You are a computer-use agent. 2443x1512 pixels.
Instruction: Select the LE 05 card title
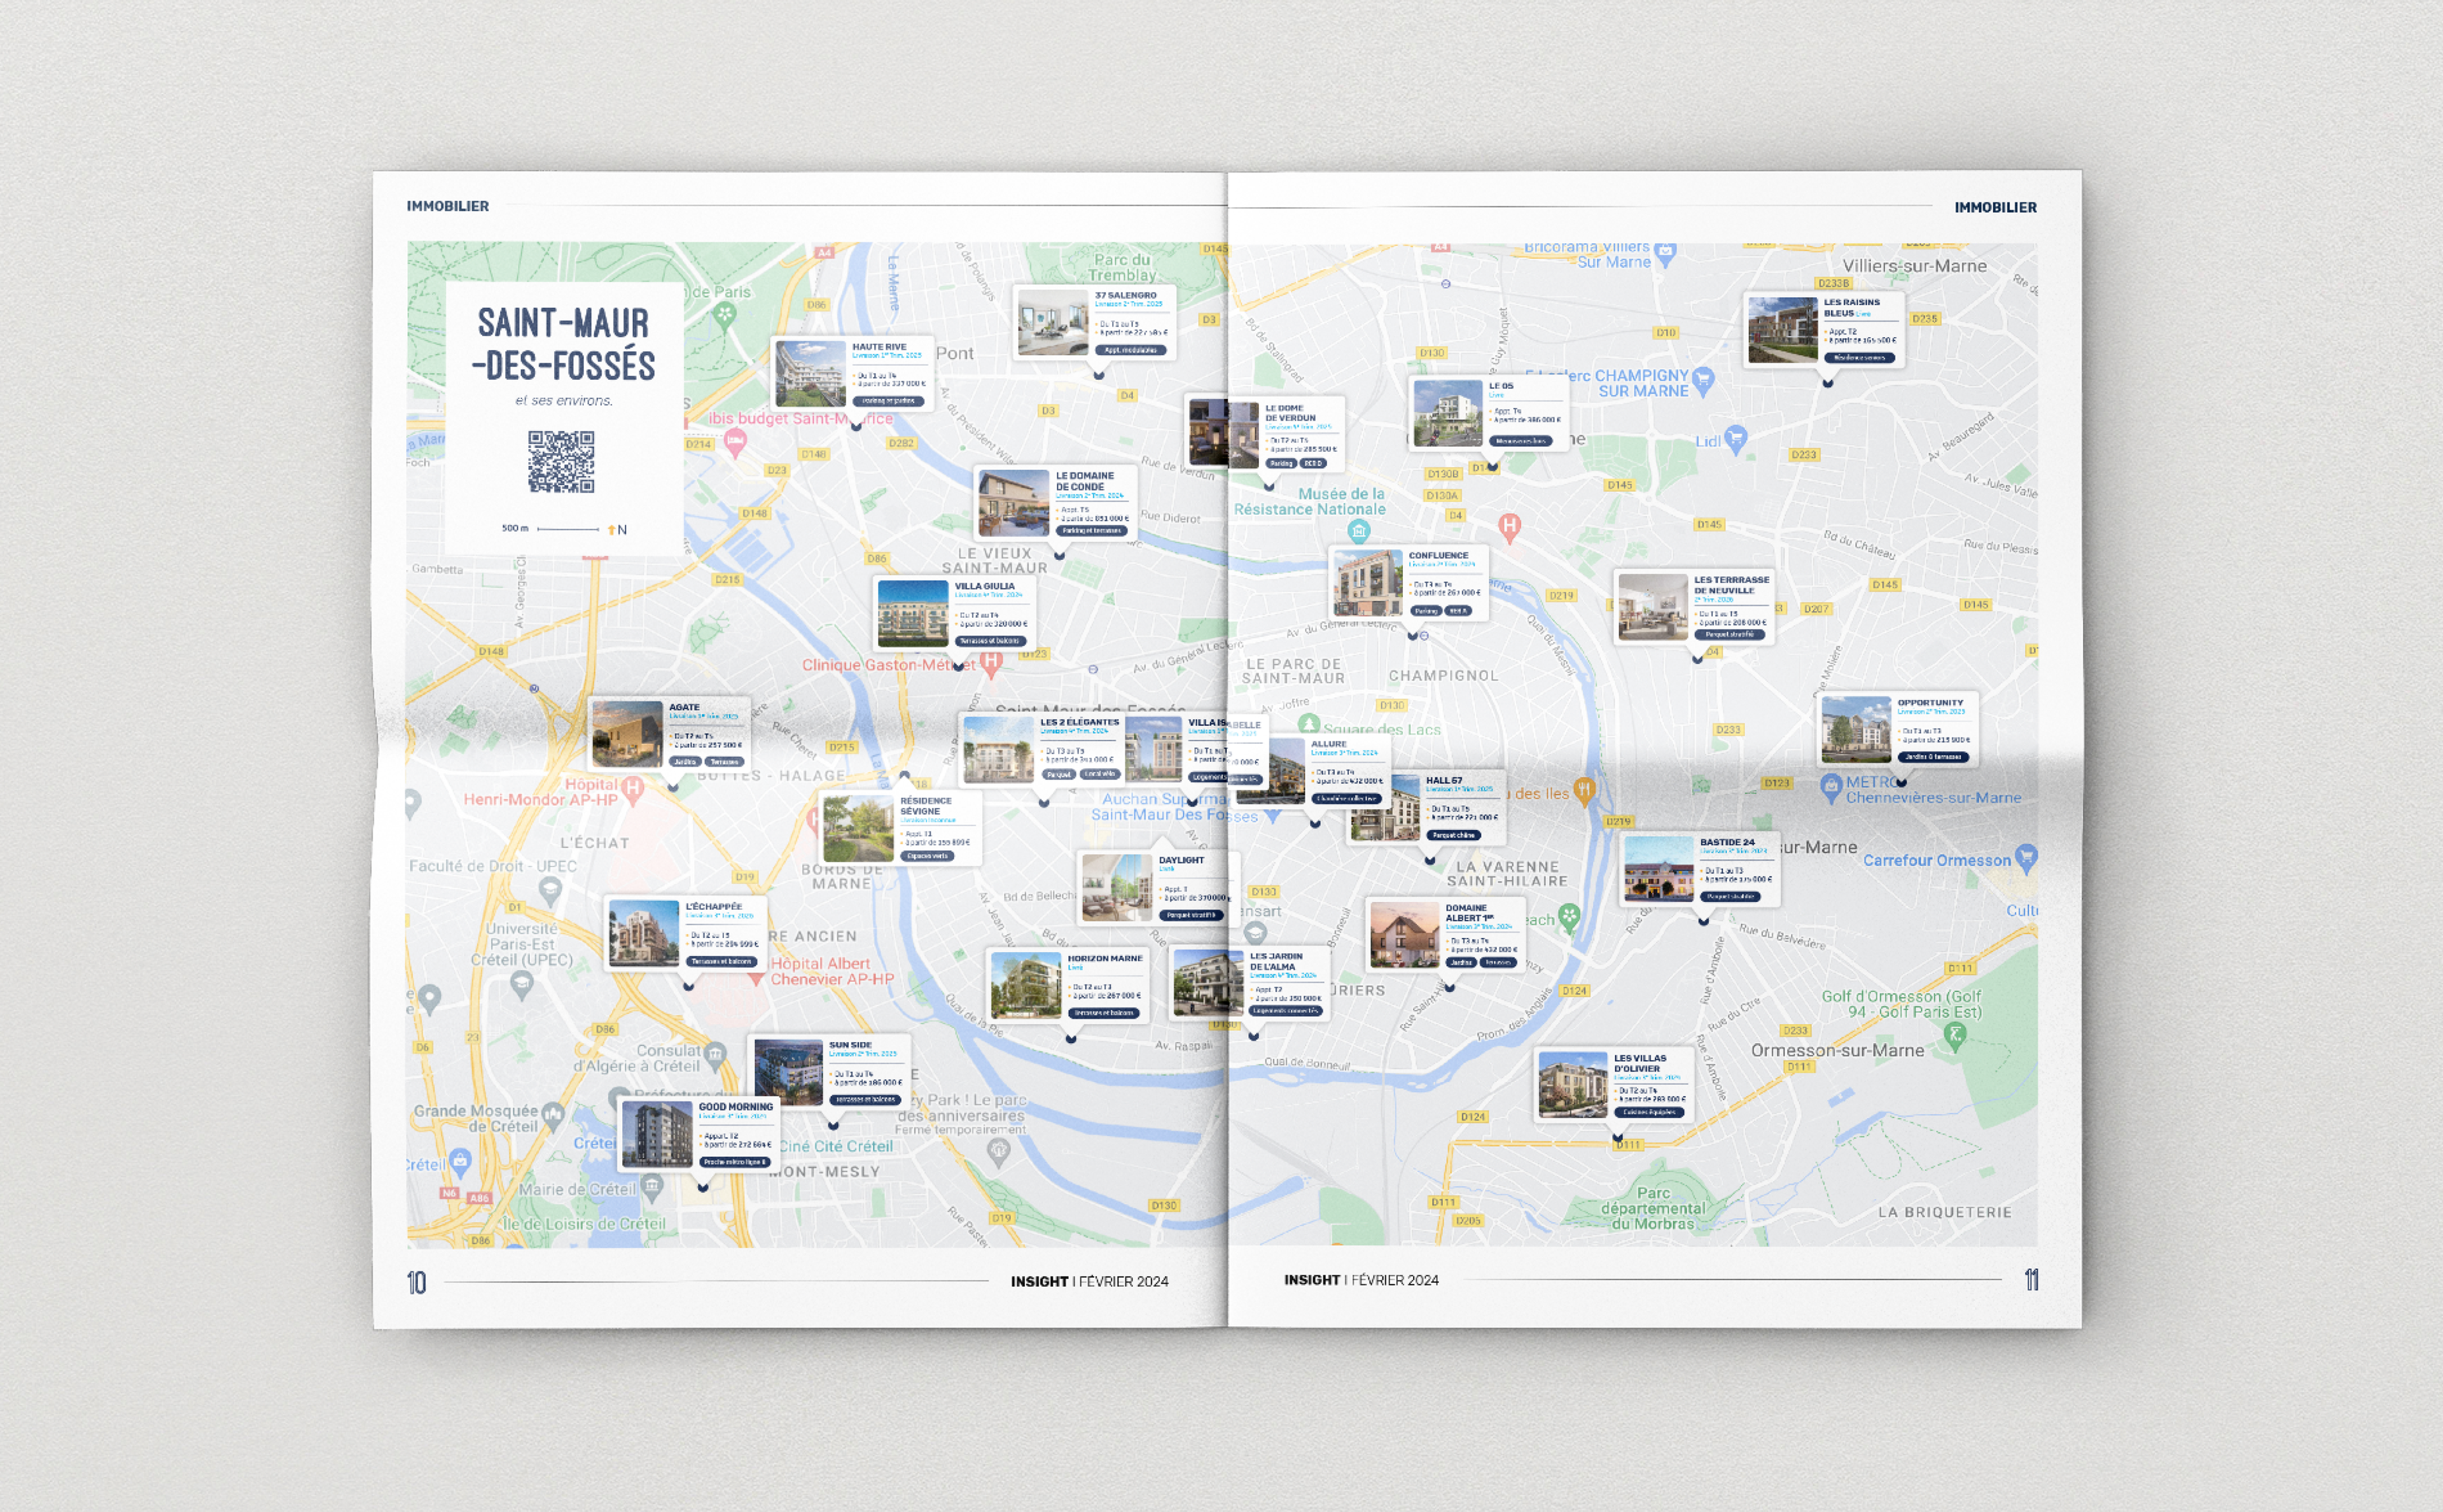coord(1500,386)
